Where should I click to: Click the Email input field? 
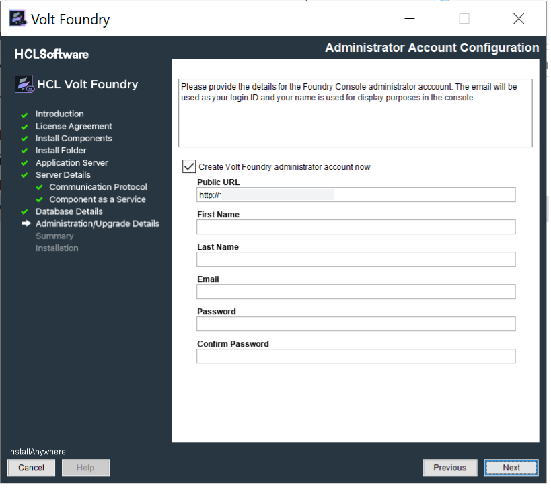[x=356, y=291]
